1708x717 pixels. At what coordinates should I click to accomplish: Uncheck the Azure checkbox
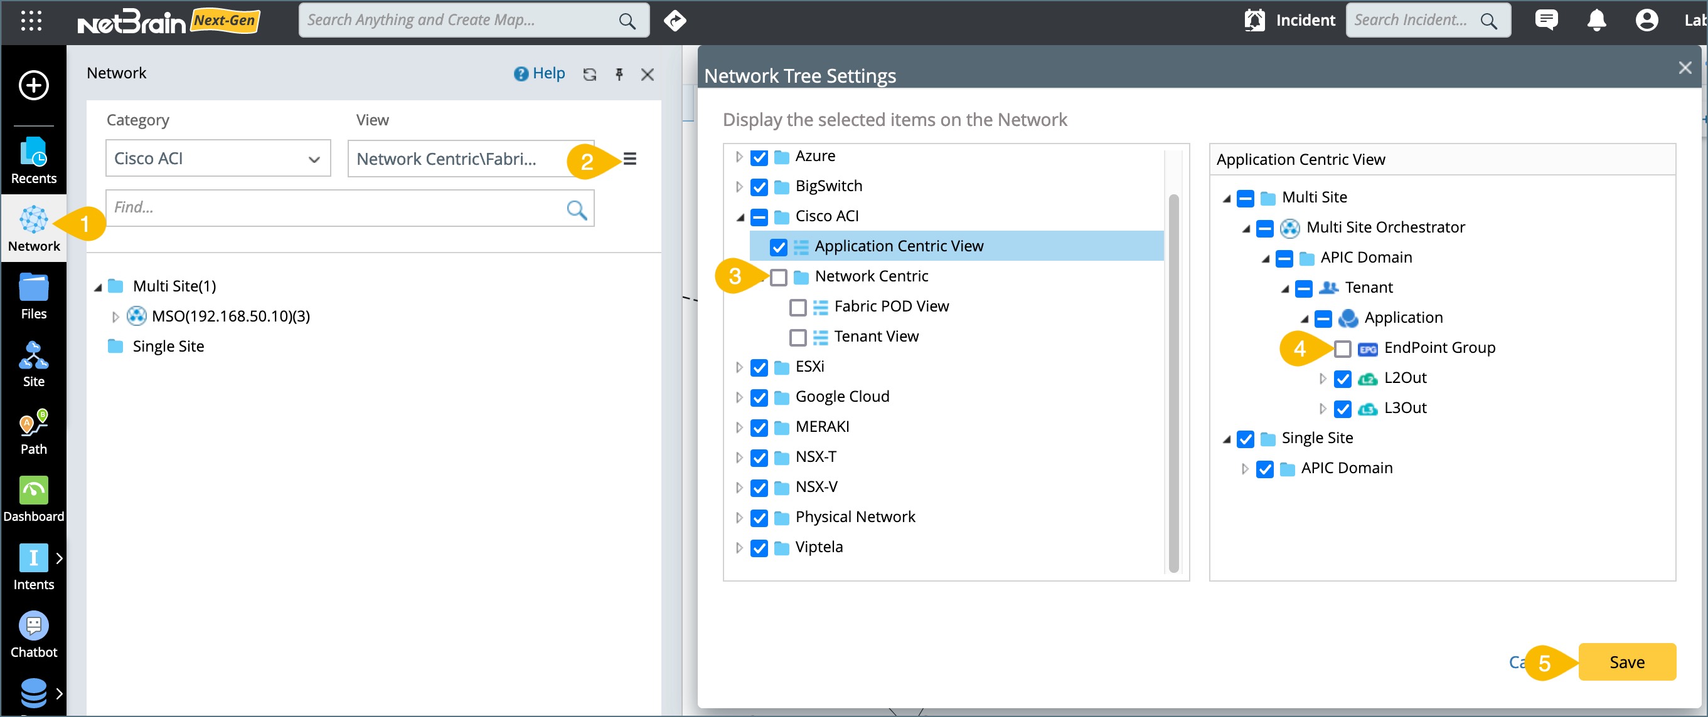(x=759, y=157)
